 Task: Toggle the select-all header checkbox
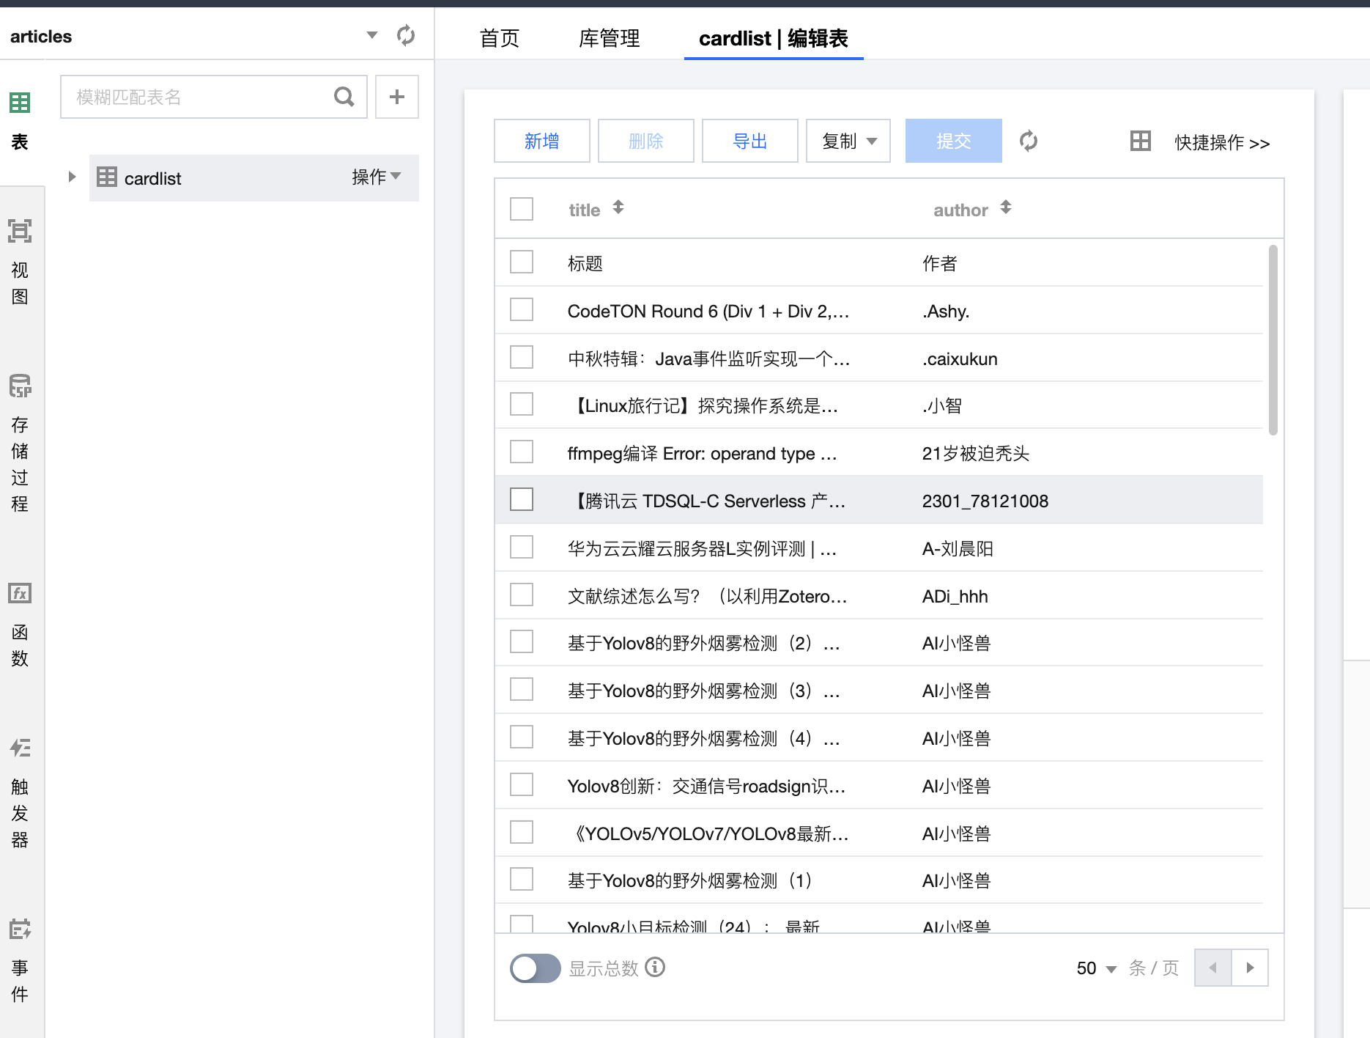[522, 209]
